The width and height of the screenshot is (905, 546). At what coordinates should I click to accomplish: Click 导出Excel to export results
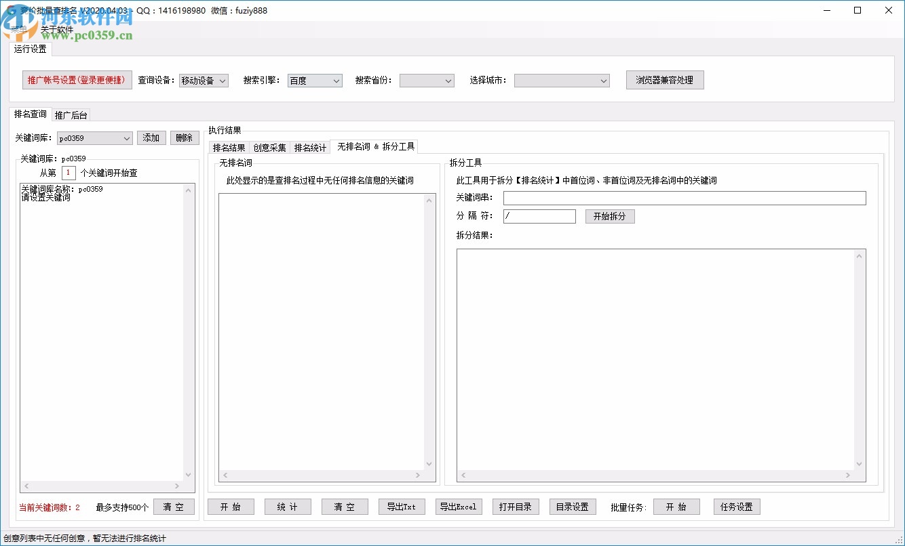459,505
